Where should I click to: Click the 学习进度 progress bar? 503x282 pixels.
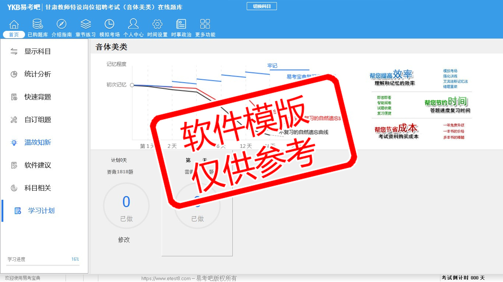pos(43,265)
